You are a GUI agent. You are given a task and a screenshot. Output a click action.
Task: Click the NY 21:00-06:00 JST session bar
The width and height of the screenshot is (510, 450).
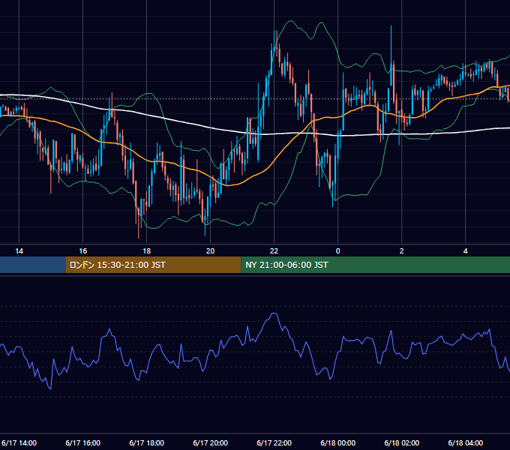(x=375, y=265)
